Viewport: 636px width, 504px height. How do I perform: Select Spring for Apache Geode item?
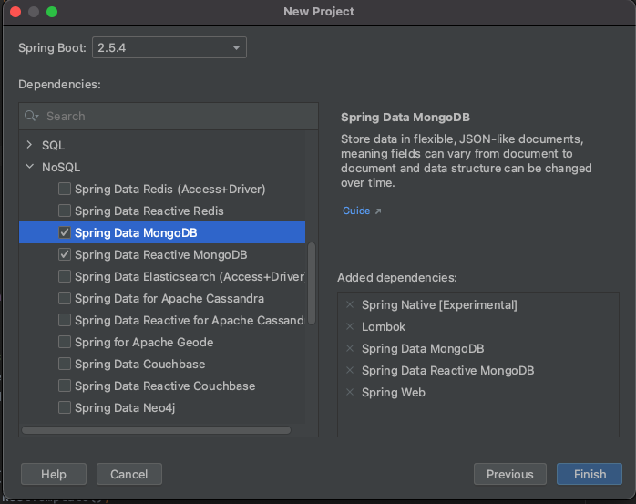(144, 343)
